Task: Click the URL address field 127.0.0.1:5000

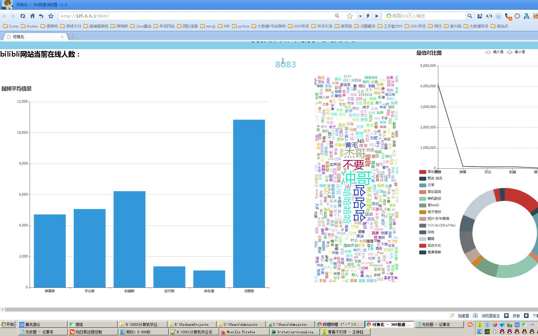Action: (196, 16)
